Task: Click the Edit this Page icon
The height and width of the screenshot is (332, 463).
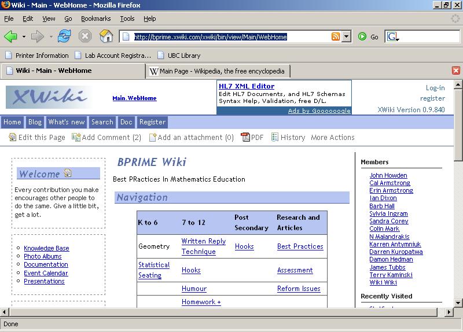Action: tap(12, 137)
